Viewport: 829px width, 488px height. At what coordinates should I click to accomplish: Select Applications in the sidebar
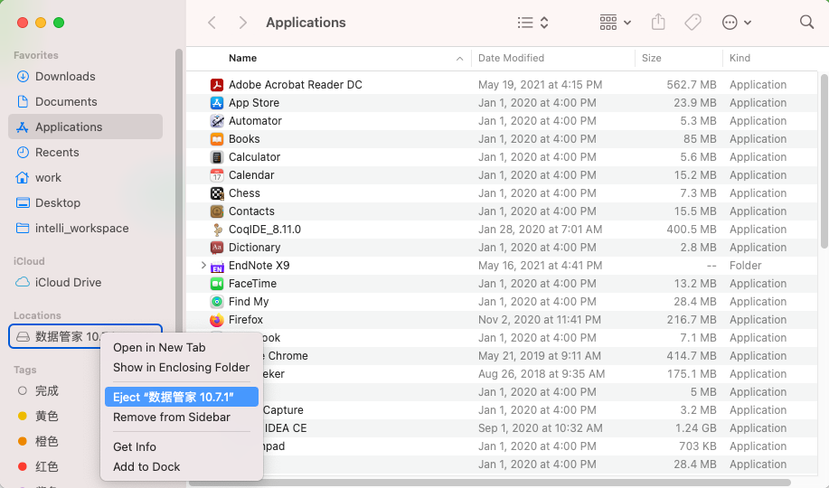pyautogui.click(x=85, y=127)
